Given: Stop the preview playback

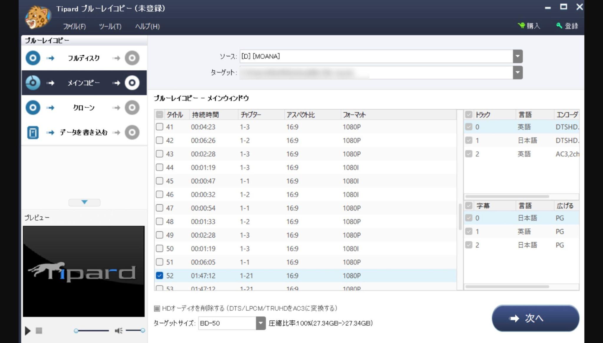Looking at the screenshot, I should pyautogui.click(x=39, y=331).
